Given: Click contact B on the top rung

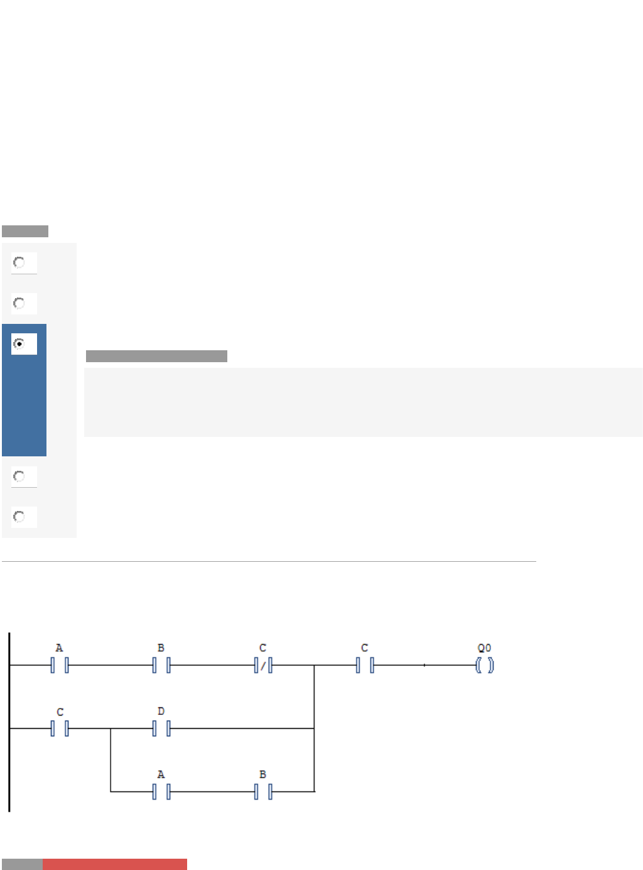Looking at the screenshot, I should click(161, 665).
